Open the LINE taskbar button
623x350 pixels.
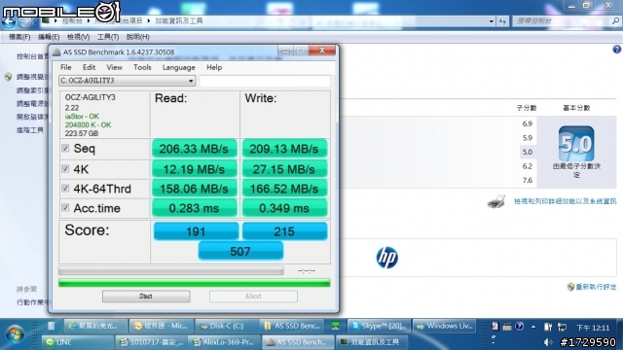pyautogui.click(x=77, y=342)
